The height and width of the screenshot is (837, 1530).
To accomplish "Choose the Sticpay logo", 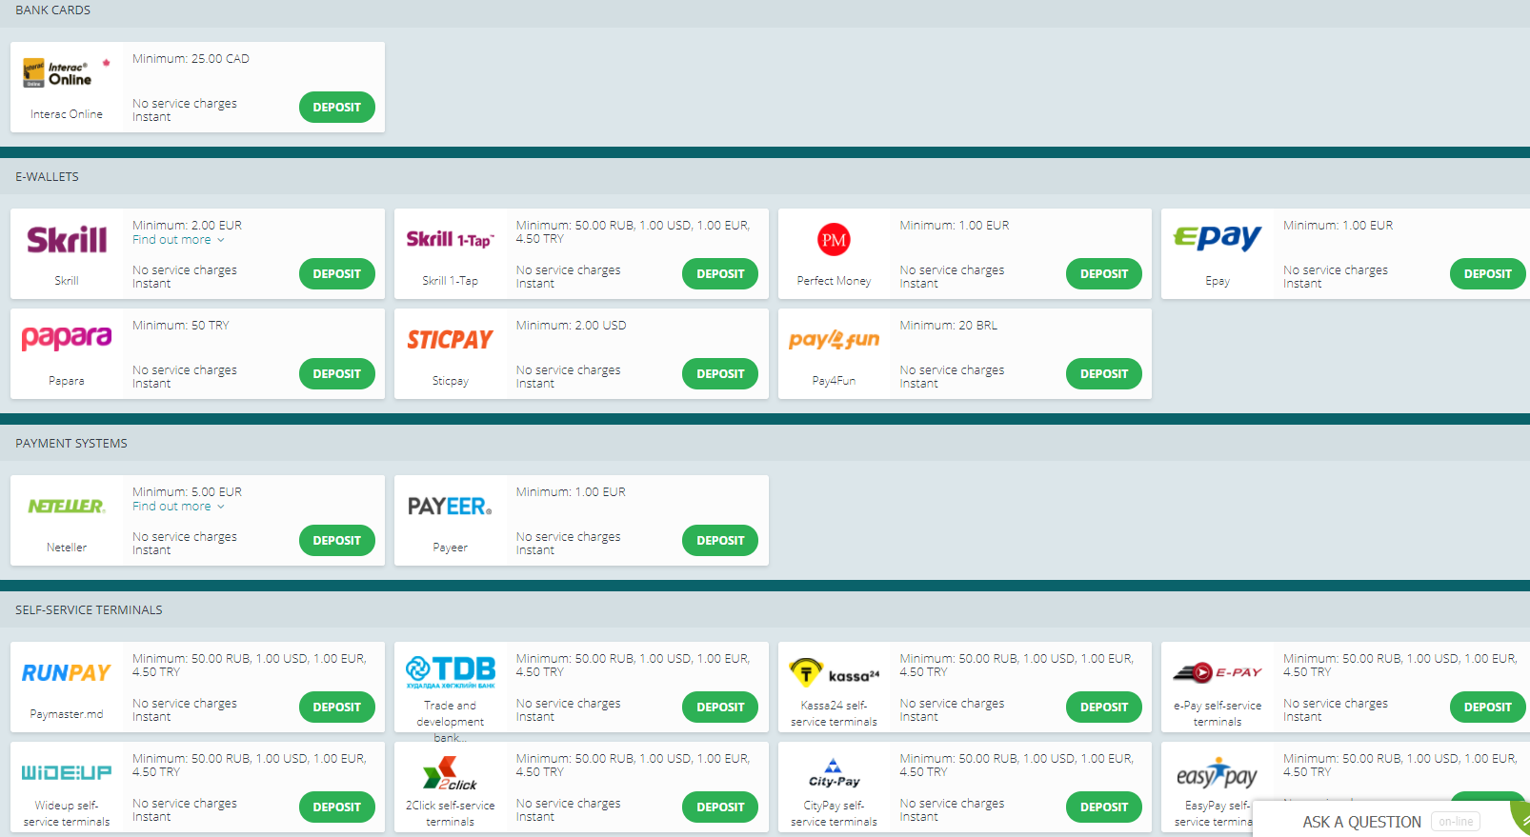I will tap(451, 340).
